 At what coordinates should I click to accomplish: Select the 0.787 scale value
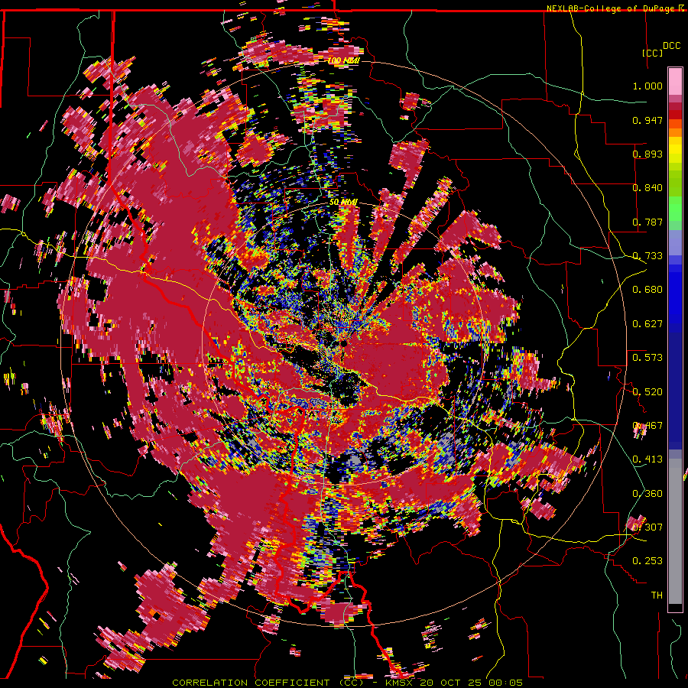[x=647, y=222]
